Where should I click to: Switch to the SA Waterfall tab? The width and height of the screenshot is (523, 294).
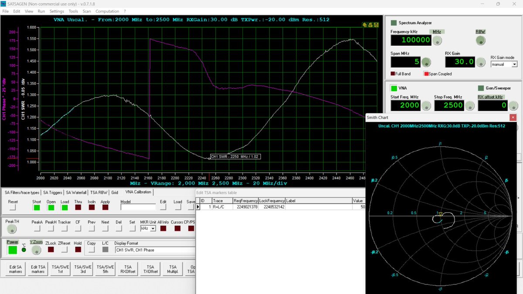point(77,193)
